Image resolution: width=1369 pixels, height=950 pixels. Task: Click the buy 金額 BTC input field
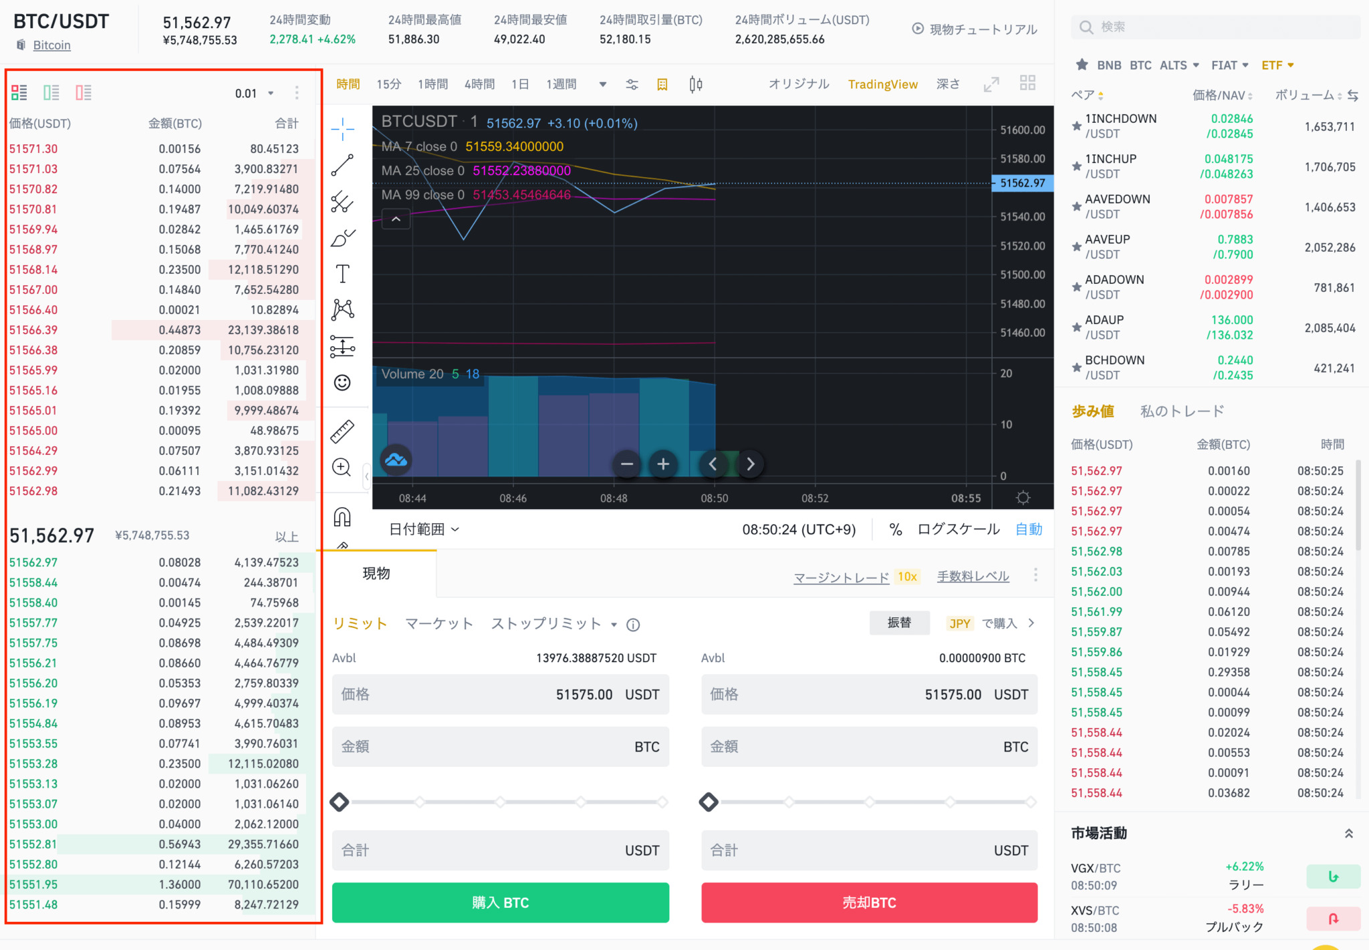point(501,747)
